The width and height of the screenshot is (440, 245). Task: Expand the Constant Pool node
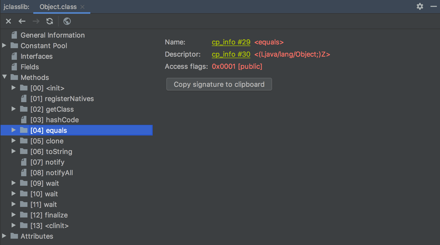click(x=4, y=45)
